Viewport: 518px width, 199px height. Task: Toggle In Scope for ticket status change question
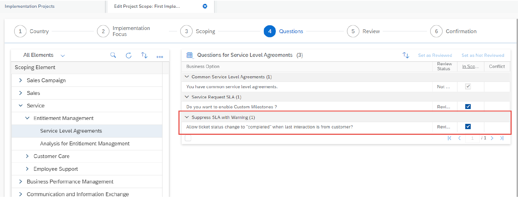(468, 127)
